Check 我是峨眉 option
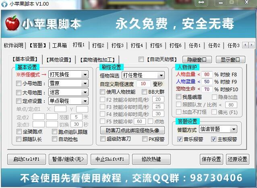257x188 pixels. [178, 97]
